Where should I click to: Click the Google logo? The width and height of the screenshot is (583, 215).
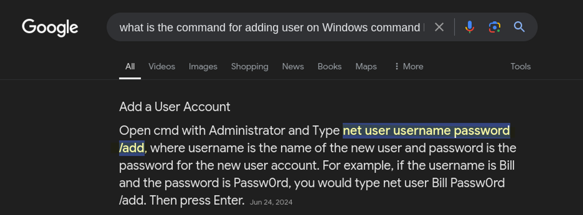[x=50, y=27]
